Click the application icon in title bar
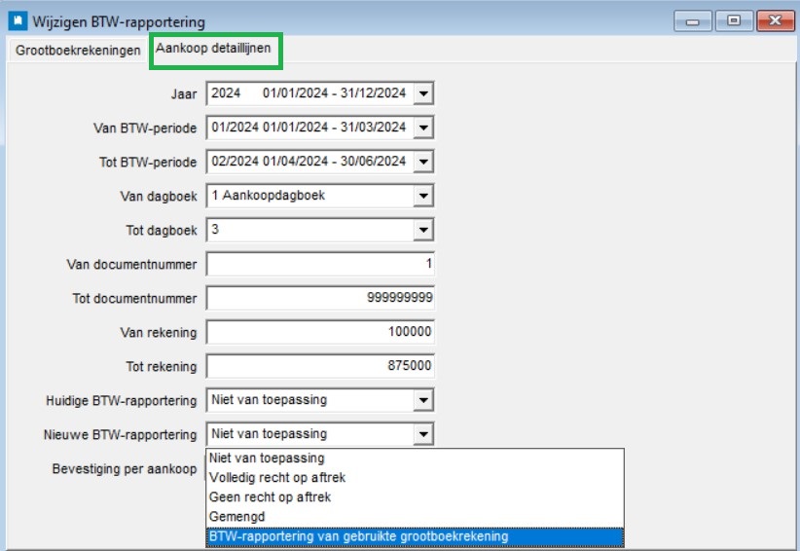 (18, 21)
